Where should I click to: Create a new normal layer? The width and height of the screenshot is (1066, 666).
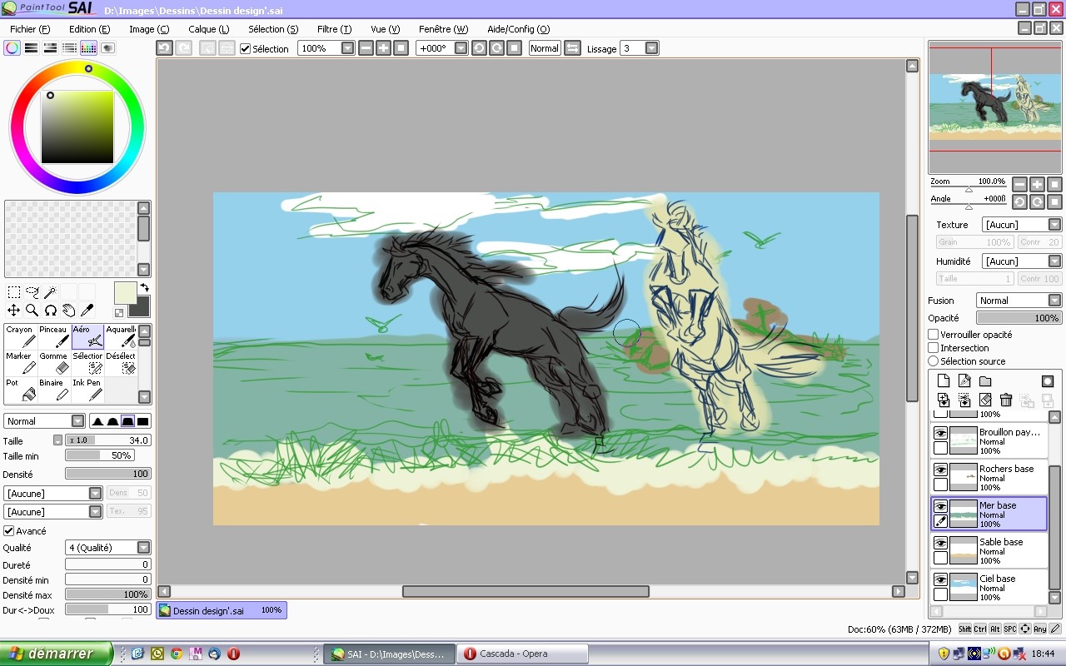[944, 381]
